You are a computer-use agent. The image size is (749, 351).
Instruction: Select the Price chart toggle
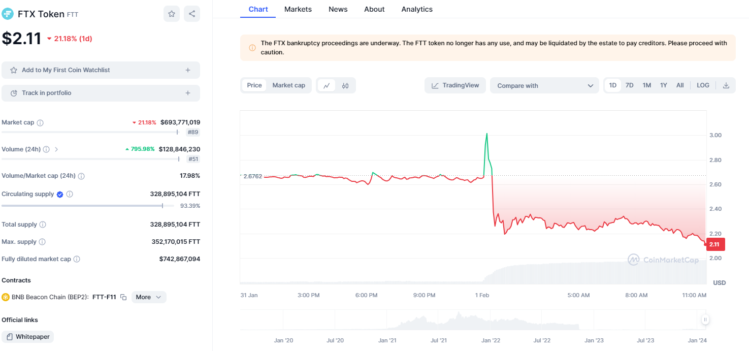point(254,85)
